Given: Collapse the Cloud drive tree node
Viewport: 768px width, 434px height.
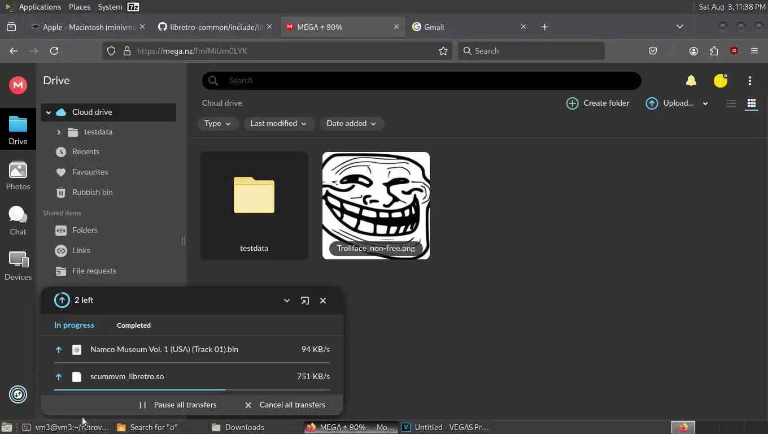Looking at the screenshot, I should pyautogui.click(x=49, y=112).
